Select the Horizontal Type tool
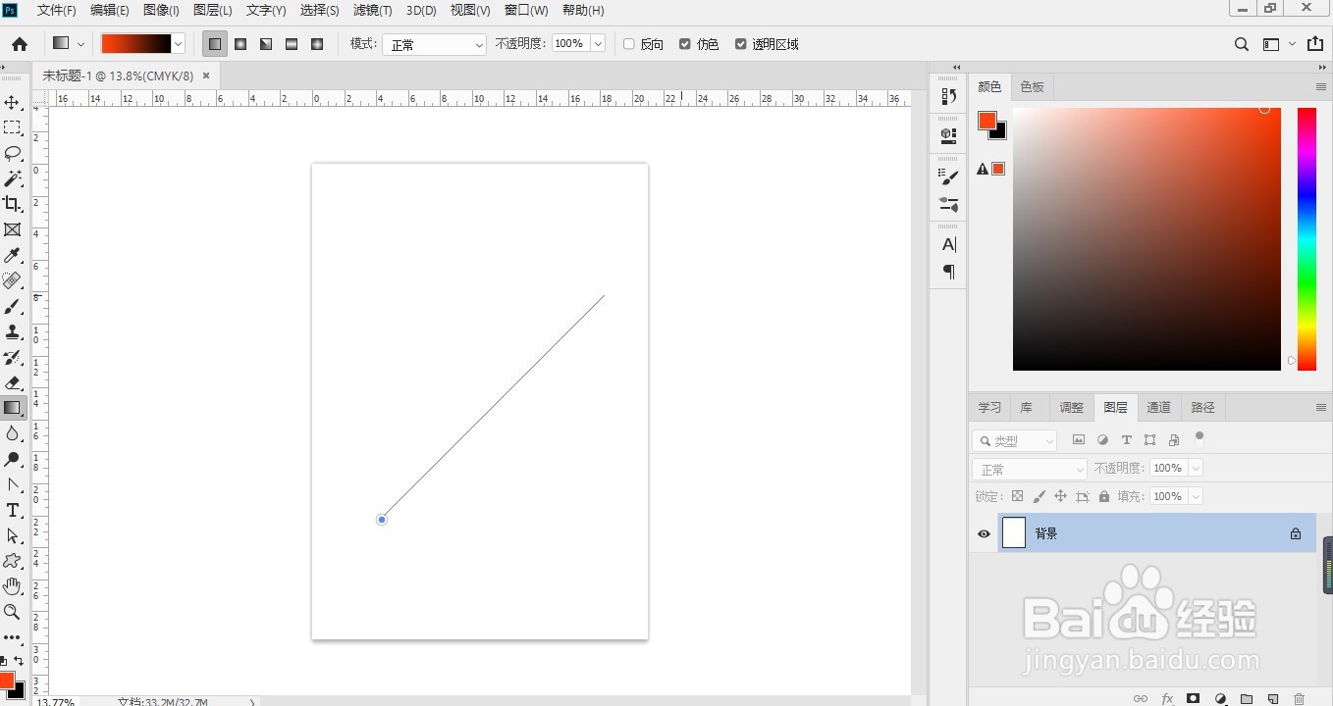This screenshot has width=1333, height=706. [13, 510]
